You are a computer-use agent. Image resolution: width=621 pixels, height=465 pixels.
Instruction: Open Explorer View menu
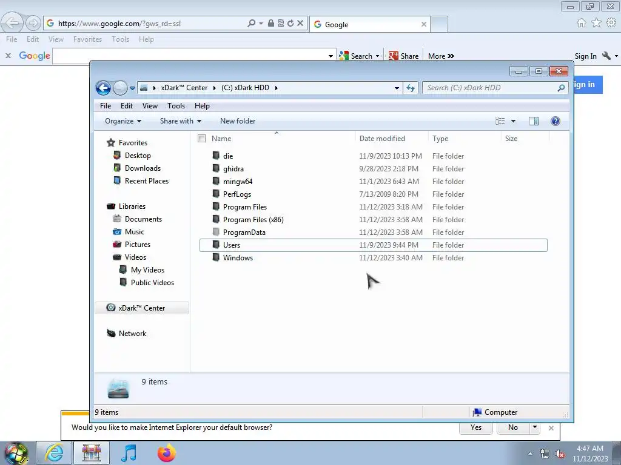[x=150, y=106]
